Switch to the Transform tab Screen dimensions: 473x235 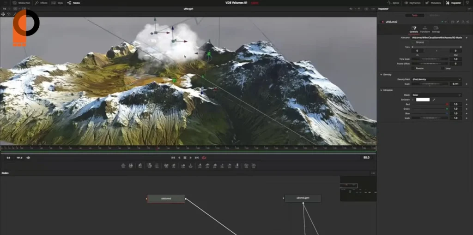click(424, 30)
